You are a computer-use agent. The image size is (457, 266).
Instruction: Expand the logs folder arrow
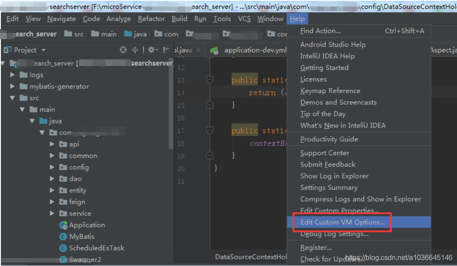(x=12, y=75)
